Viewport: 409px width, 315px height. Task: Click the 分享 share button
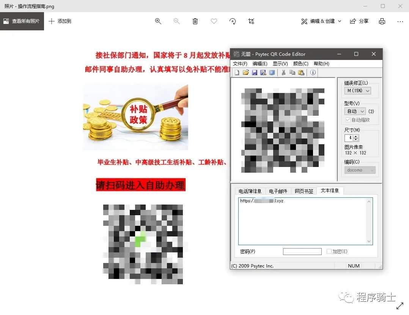point(359,22)
